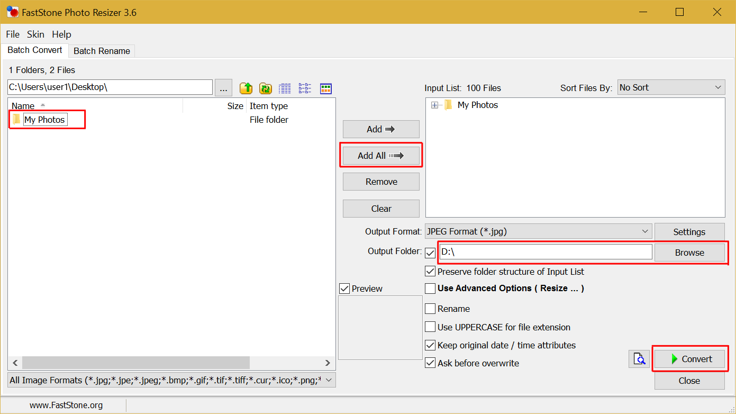Select the Batch Convert tab

pos(35,50)
